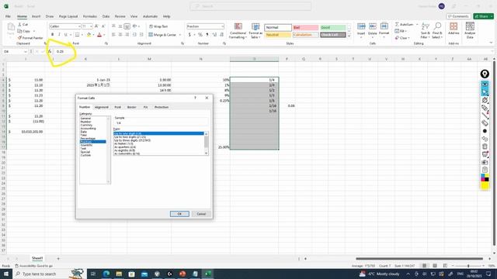Apply the Bad cell style

(x=305, y=28)
